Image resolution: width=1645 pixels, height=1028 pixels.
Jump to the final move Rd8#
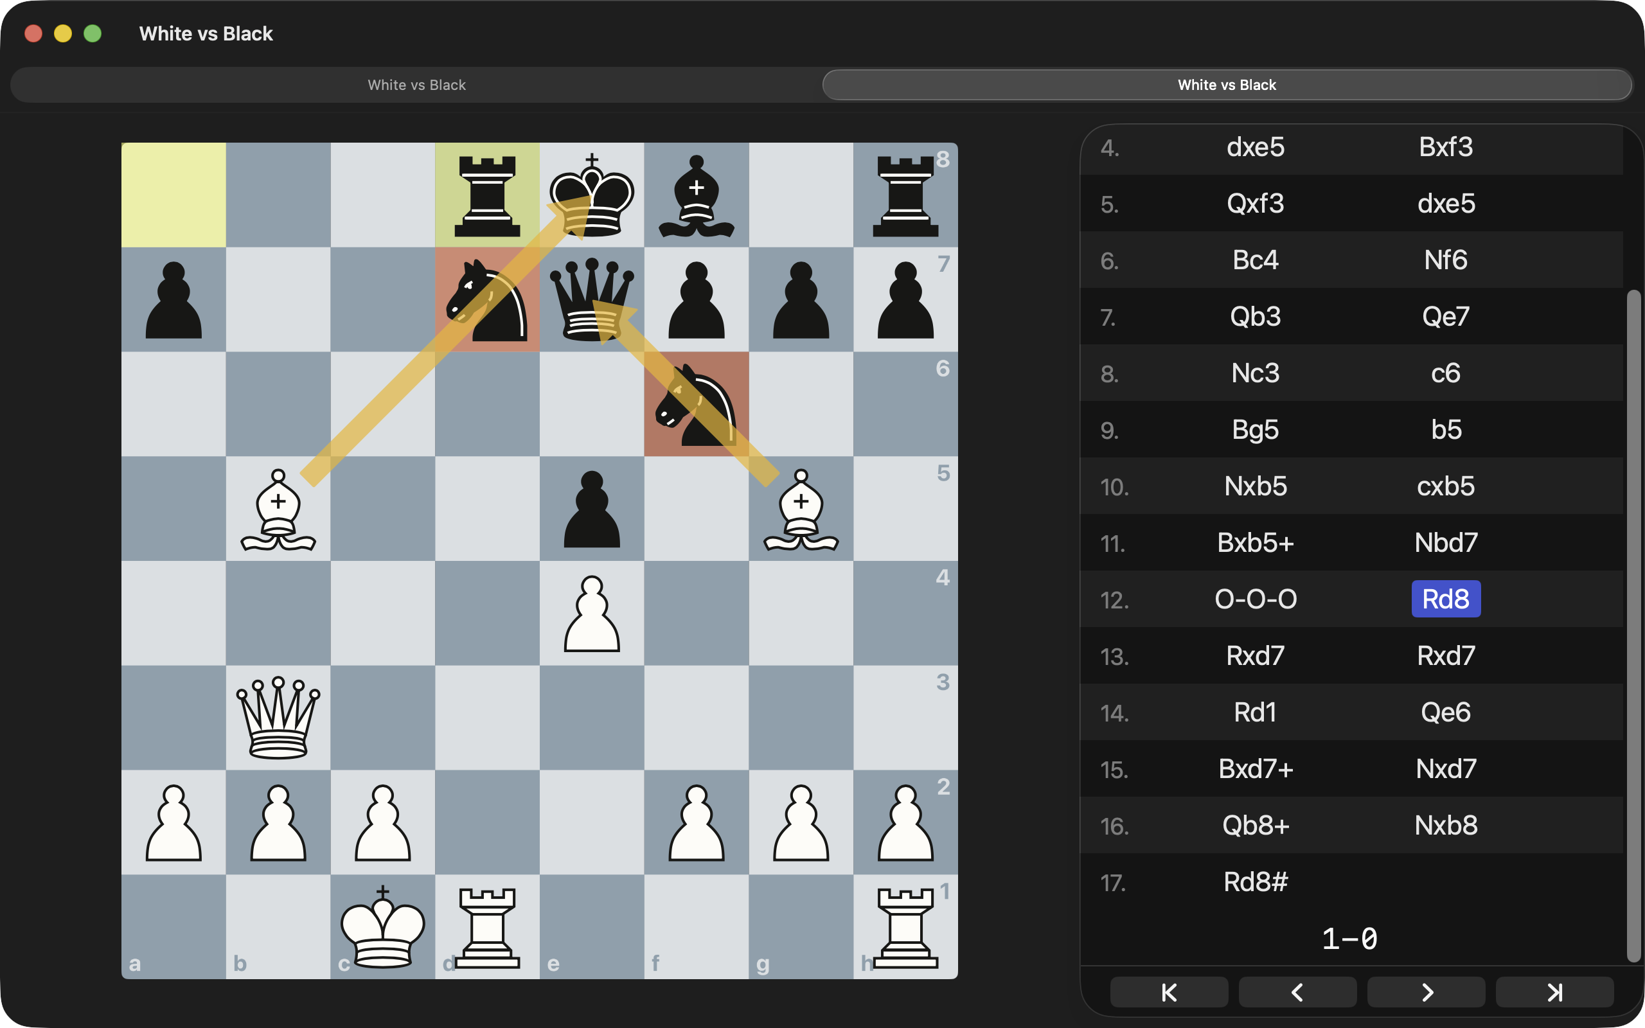click(1255, 882)
